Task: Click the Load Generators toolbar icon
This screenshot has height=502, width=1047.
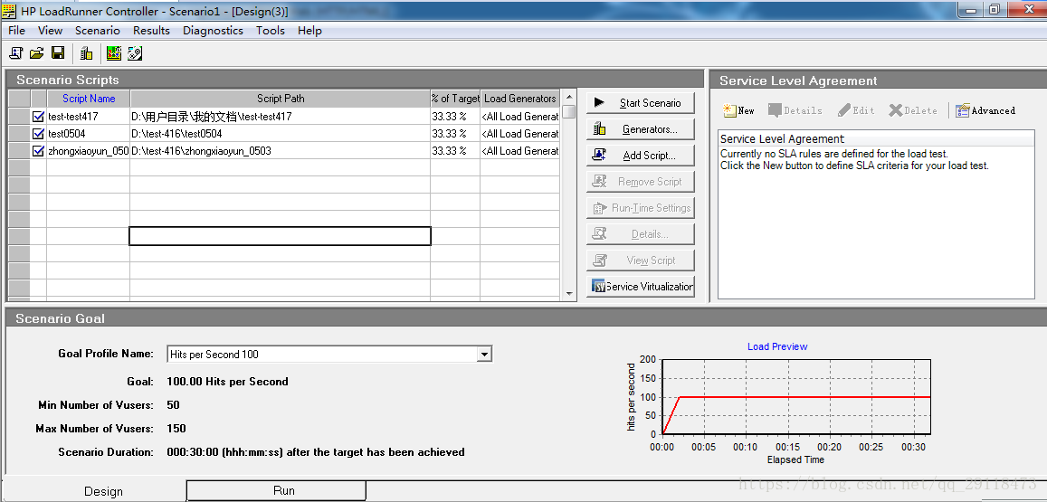Action: tap(85, 53)
